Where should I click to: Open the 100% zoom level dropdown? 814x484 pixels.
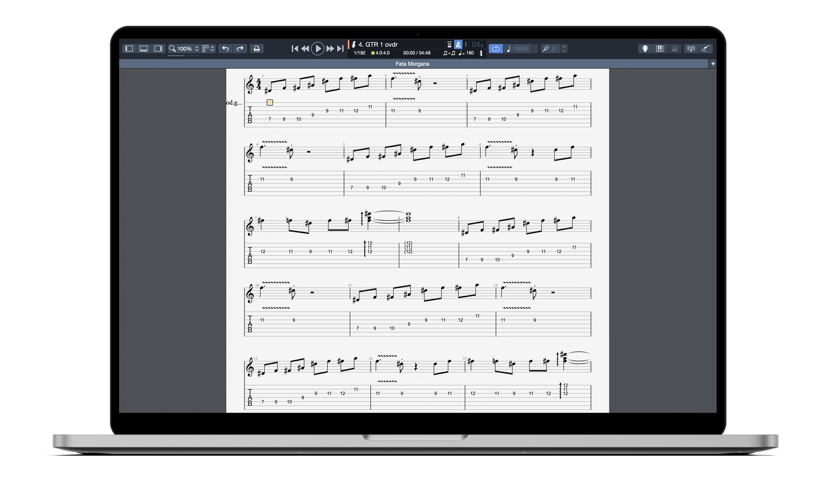189,49
